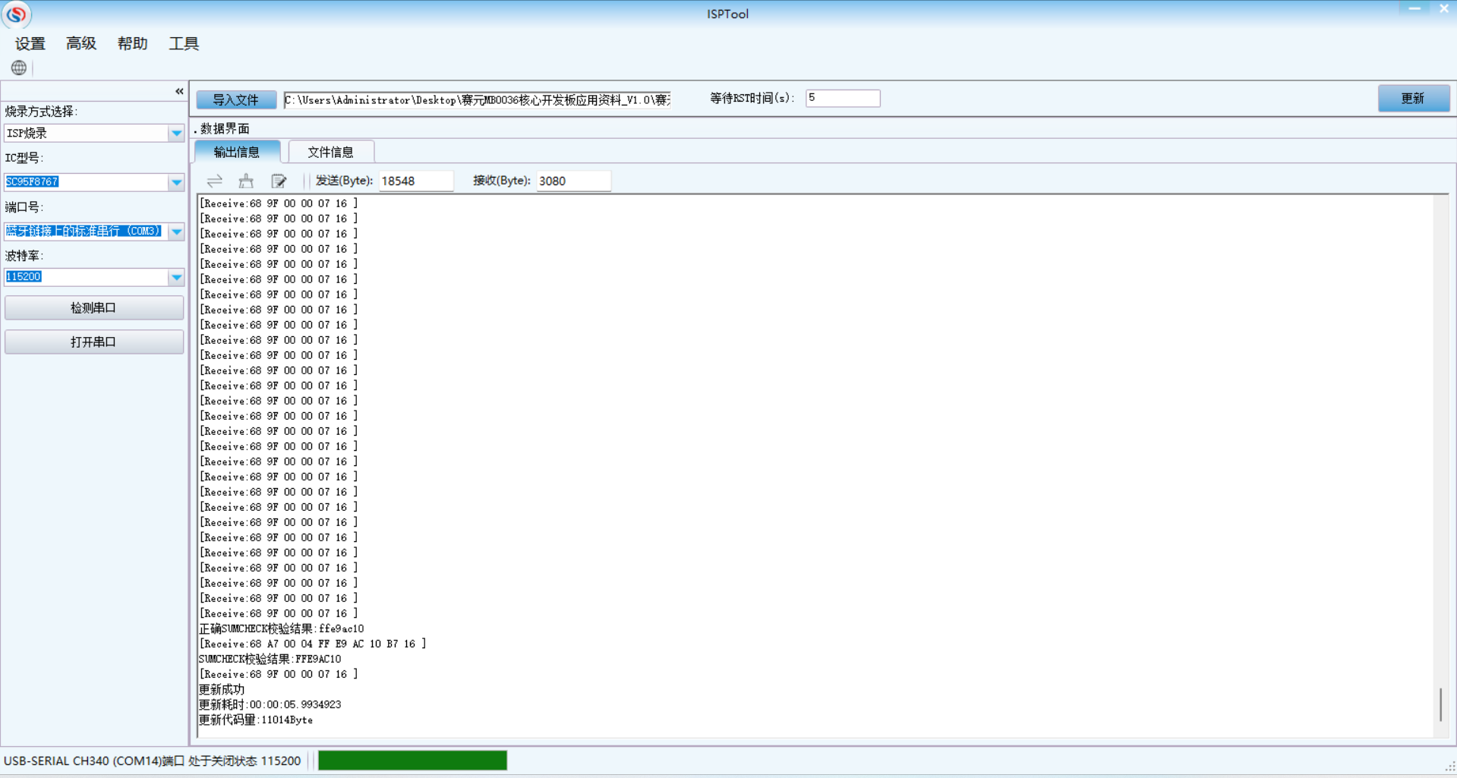Image resolution: width=1457 pixels, height=778 pixels.
Task: Minimize the ISPTool window
Action: pos(1414,8)
